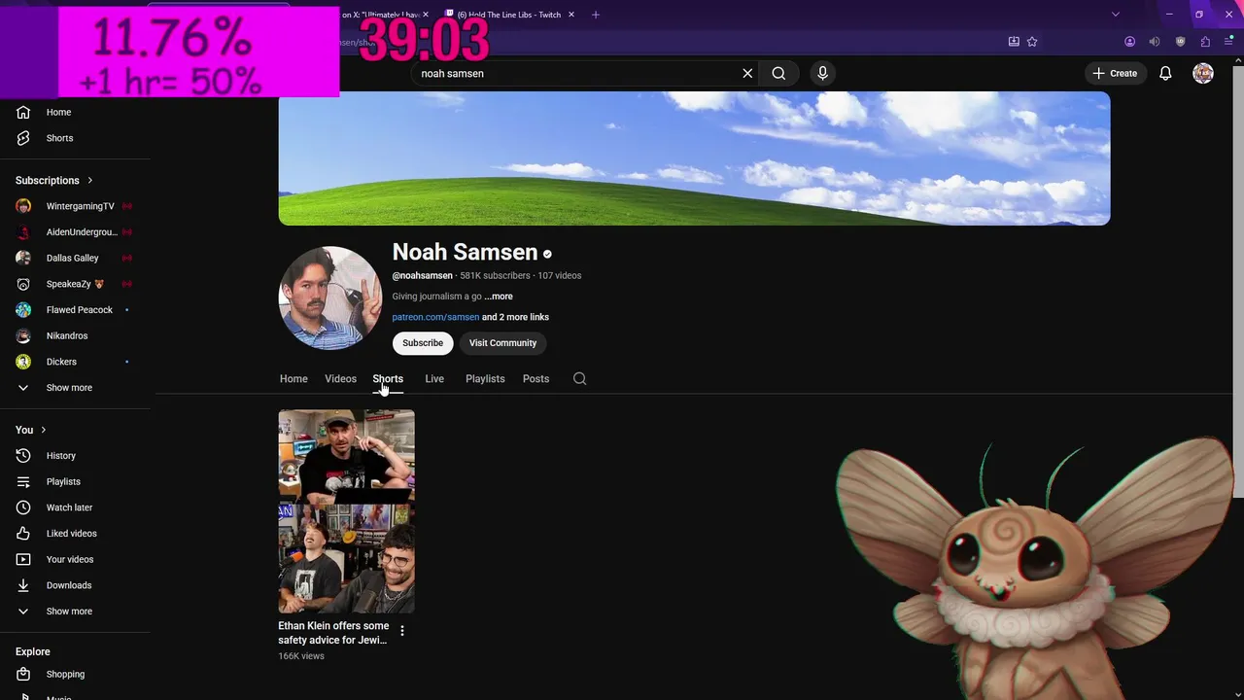Open 'and 2 more links'
1244x700 pixels.
(515, 317)
